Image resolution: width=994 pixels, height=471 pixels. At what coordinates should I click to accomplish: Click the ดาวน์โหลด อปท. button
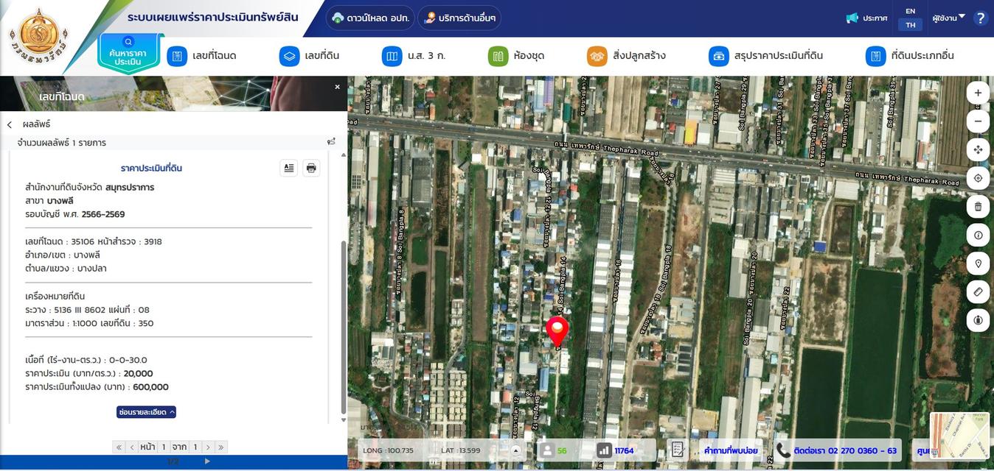[369, 18]
